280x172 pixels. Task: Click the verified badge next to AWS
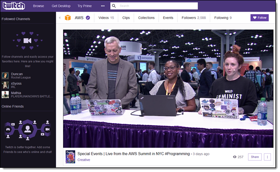click(88, 18)
